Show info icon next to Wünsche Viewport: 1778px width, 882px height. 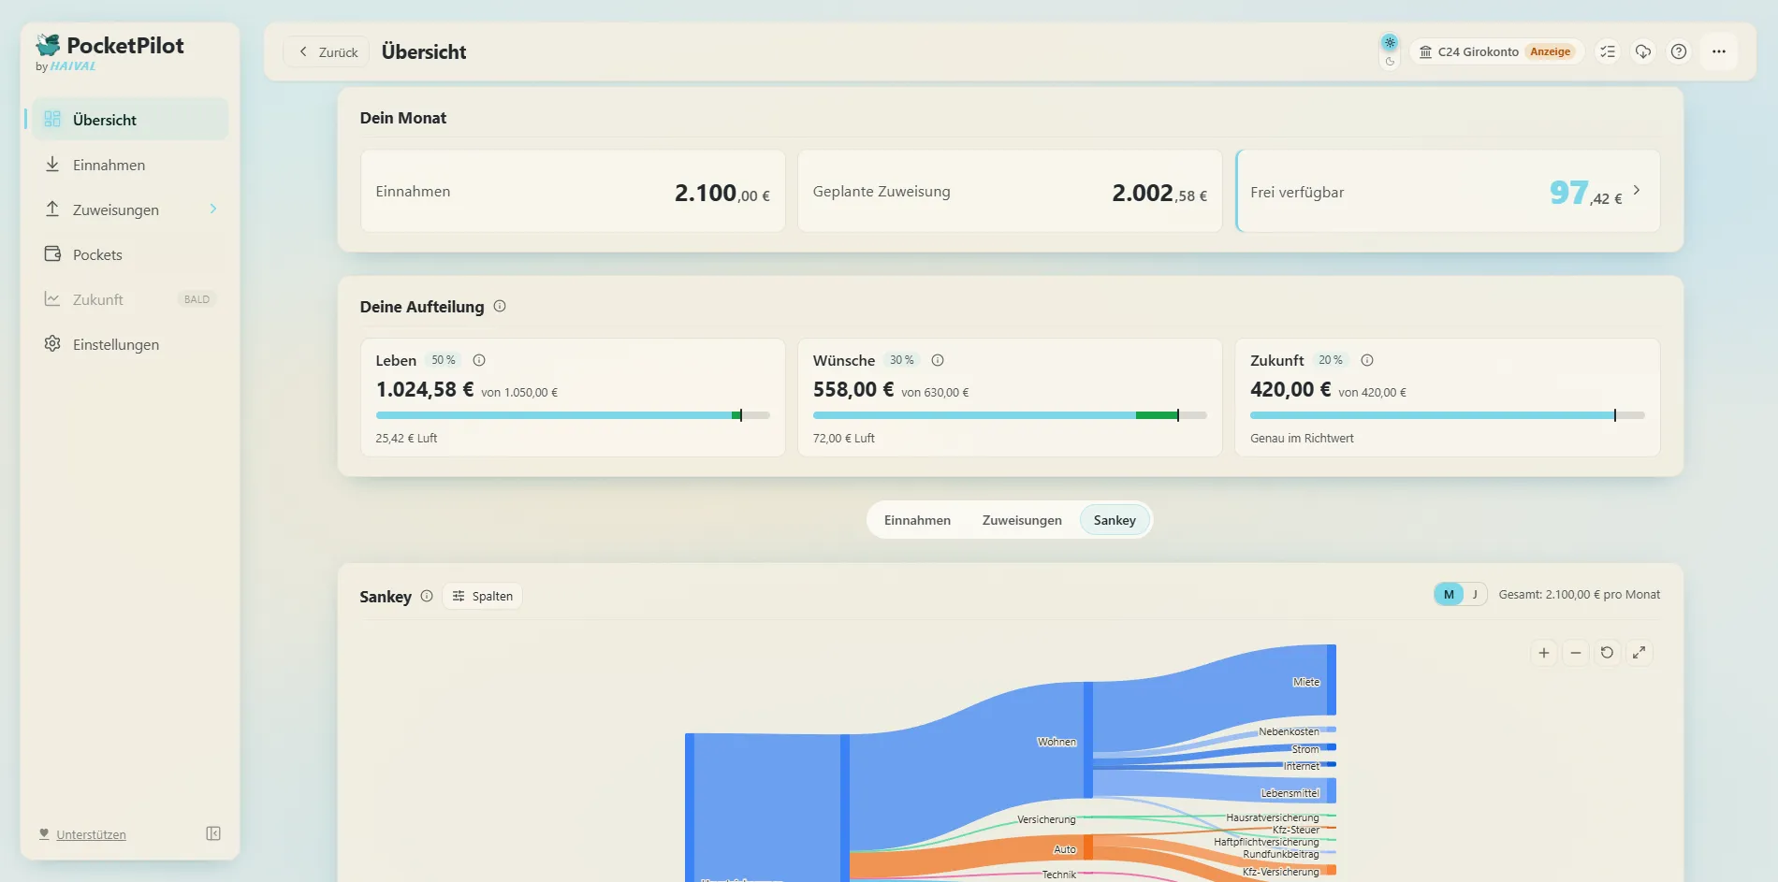click(x=938, y=360)
